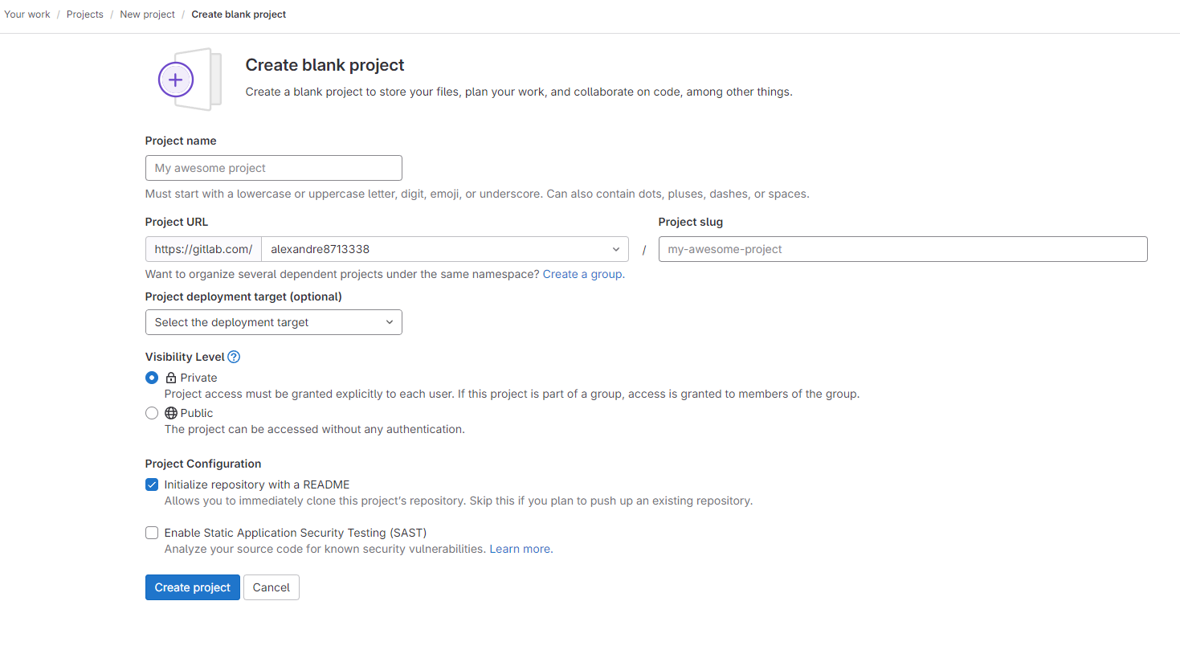Click the Private lock icon

(x=171, y=378)
